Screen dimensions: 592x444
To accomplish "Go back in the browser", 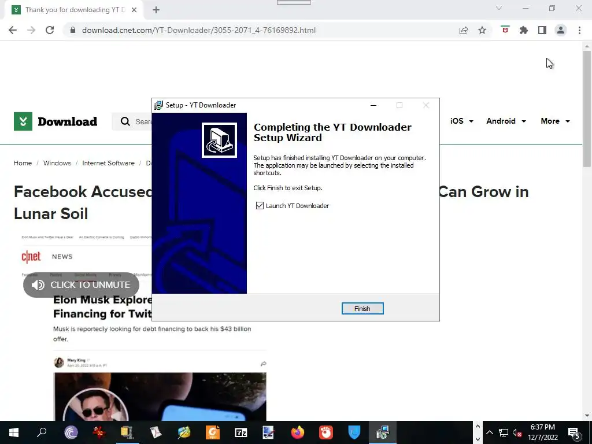I will (x=13, y=30).
